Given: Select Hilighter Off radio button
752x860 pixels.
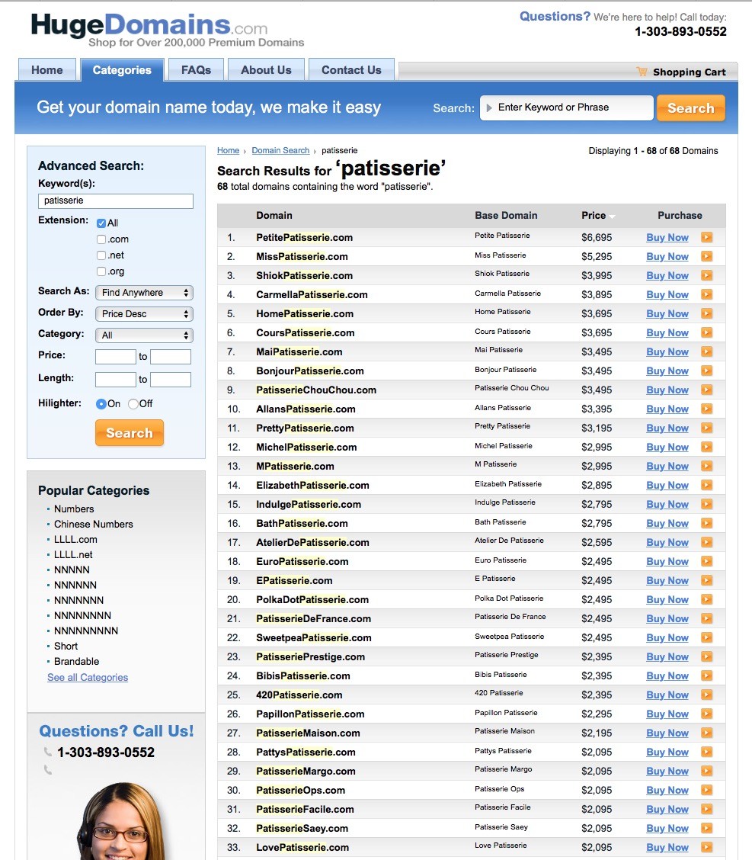Looking at the screenshot, I should [x=133, y=403].
